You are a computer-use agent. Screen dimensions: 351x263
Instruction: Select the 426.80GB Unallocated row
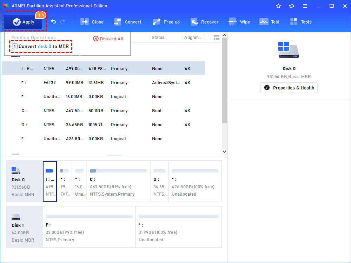[104, 139]
